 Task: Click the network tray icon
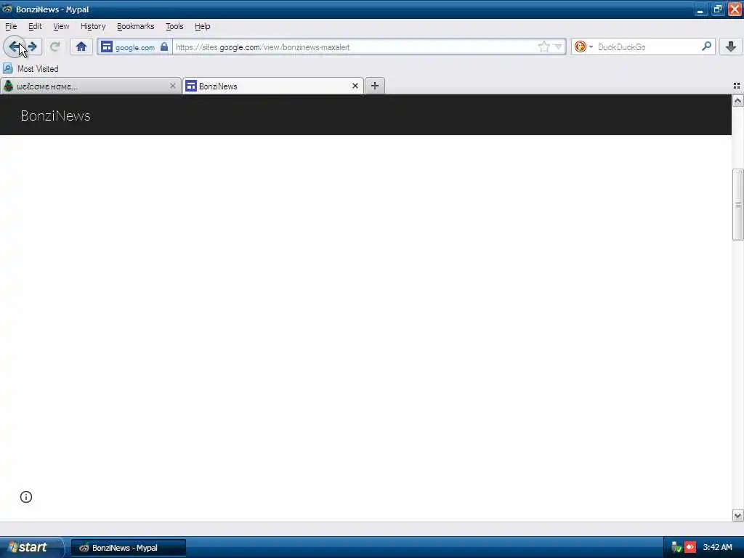point(676,548)
